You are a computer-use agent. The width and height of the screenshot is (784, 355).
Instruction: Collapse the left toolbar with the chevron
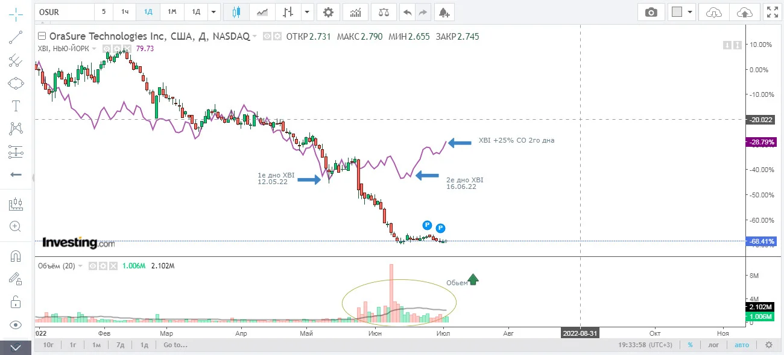click(16, 347)
